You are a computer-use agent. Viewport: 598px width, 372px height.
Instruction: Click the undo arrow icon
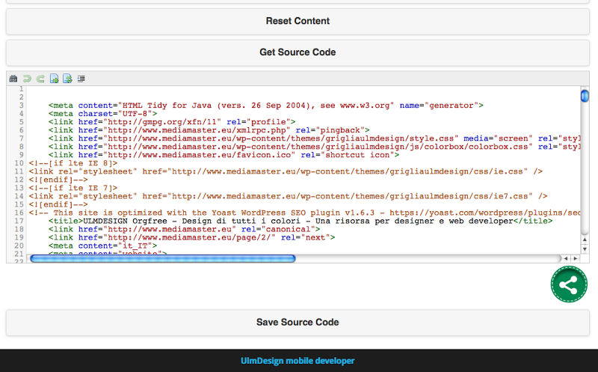tap(27, 78)
